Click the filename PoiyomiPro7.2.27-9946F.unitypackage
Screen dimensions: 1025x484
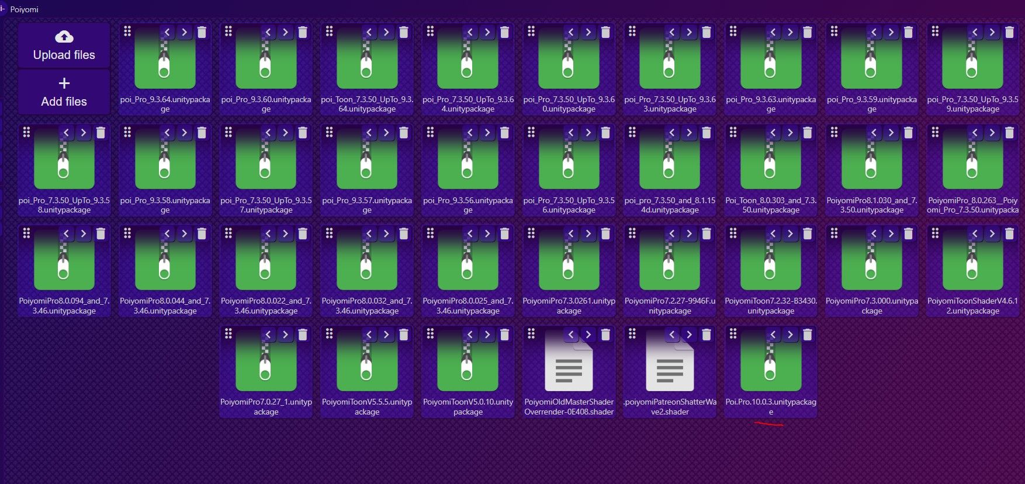670,306
